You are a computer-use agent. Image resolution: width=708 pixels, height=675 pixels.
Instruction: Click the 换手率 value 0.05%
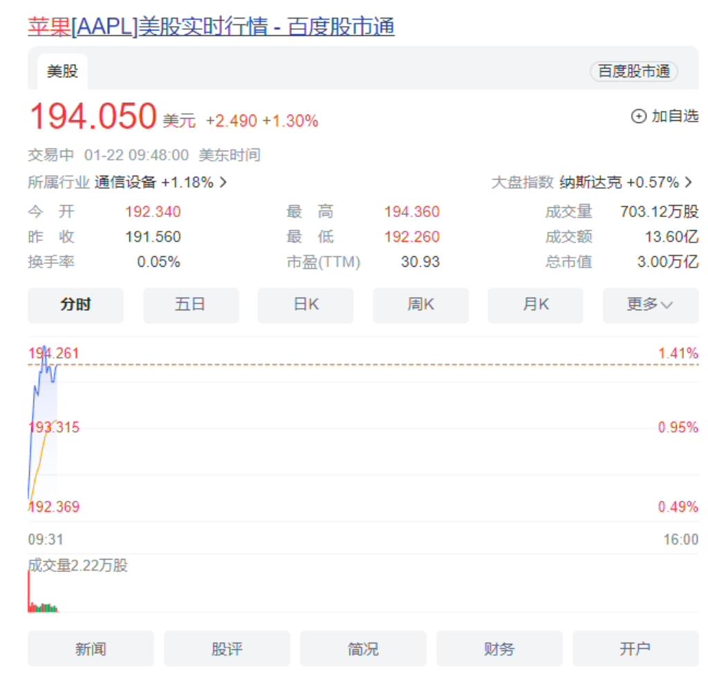click(x=158, y=262)
